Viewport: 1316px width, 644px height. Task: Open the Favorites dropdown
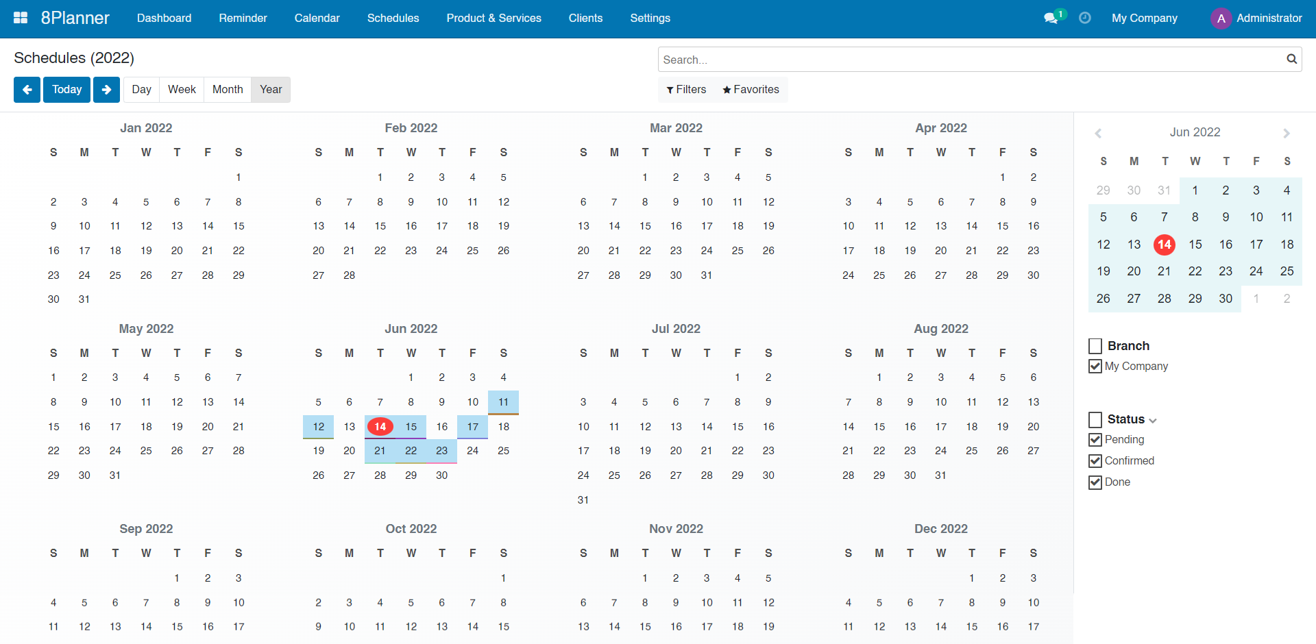tap(751, 90)
